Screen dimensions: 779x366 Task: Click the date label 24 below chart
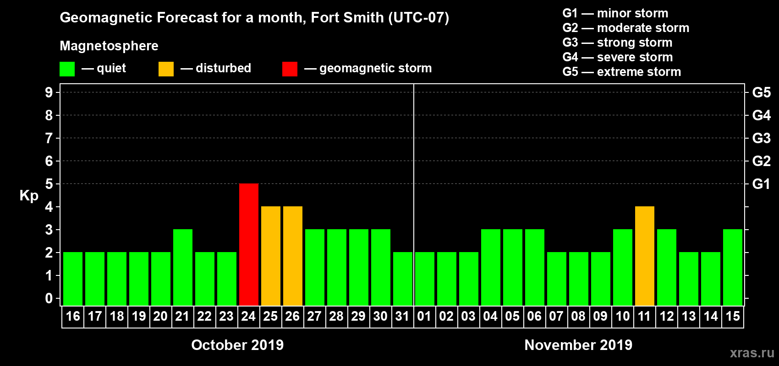point(248,316)
